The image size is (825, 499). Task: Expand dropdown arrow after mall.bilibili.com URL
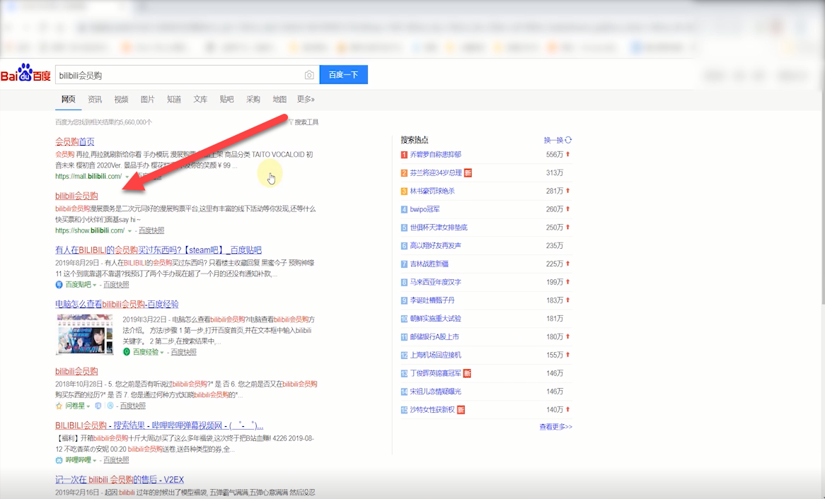click(x=127, y=177)
